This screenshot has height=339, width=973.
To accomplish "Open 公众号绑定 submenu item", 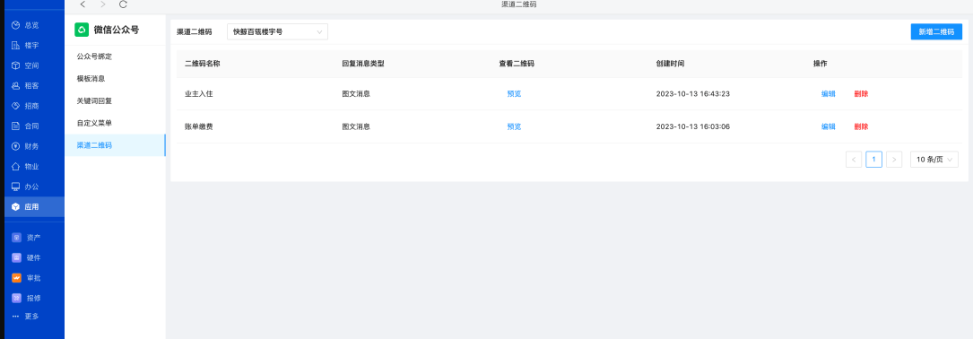I will [x=116, y=56].
